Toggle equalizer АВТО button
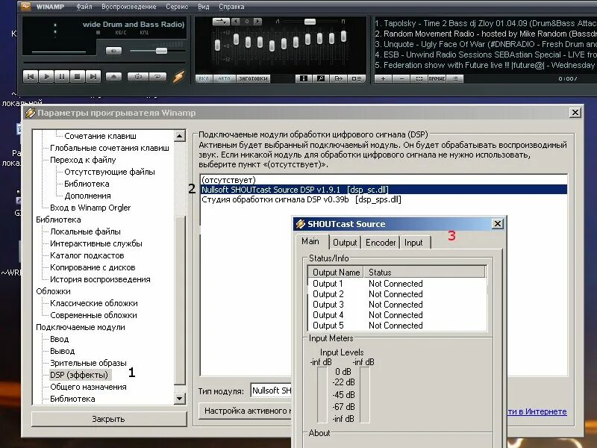Screen dimensions: 597x448 click(x=225, y=79)
